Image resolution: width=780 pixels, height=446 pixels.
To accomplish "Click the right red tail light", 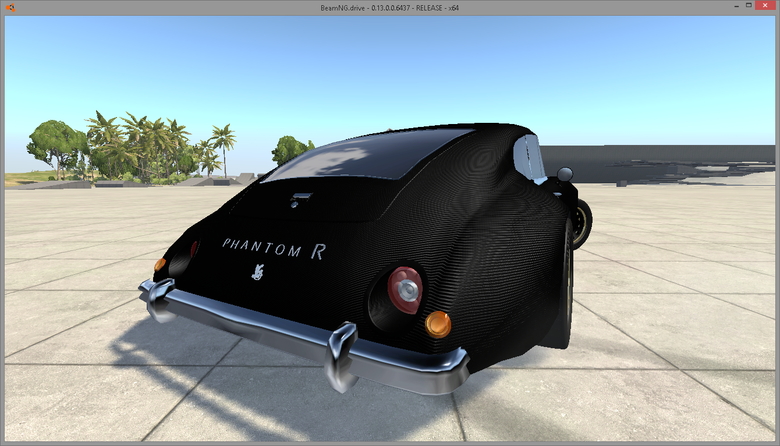I will tap(405, 290).
